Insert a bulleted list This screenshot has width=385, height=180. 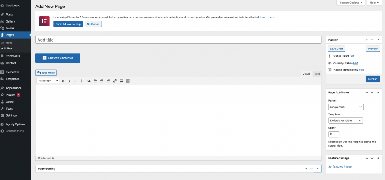pos(76,81)
